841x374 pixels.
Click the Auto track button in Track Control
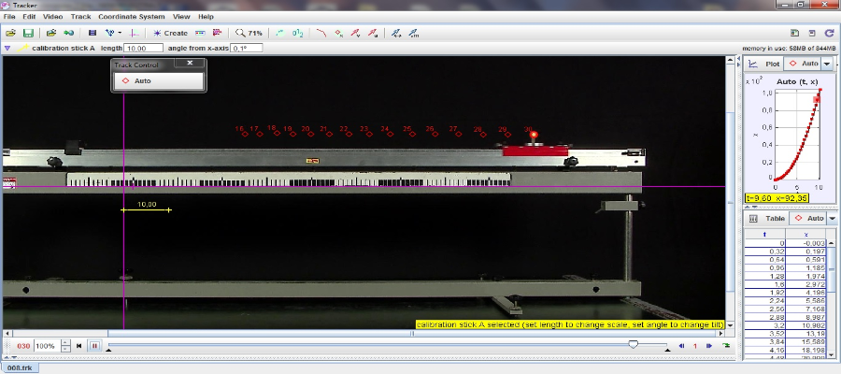tap(159, 81)
